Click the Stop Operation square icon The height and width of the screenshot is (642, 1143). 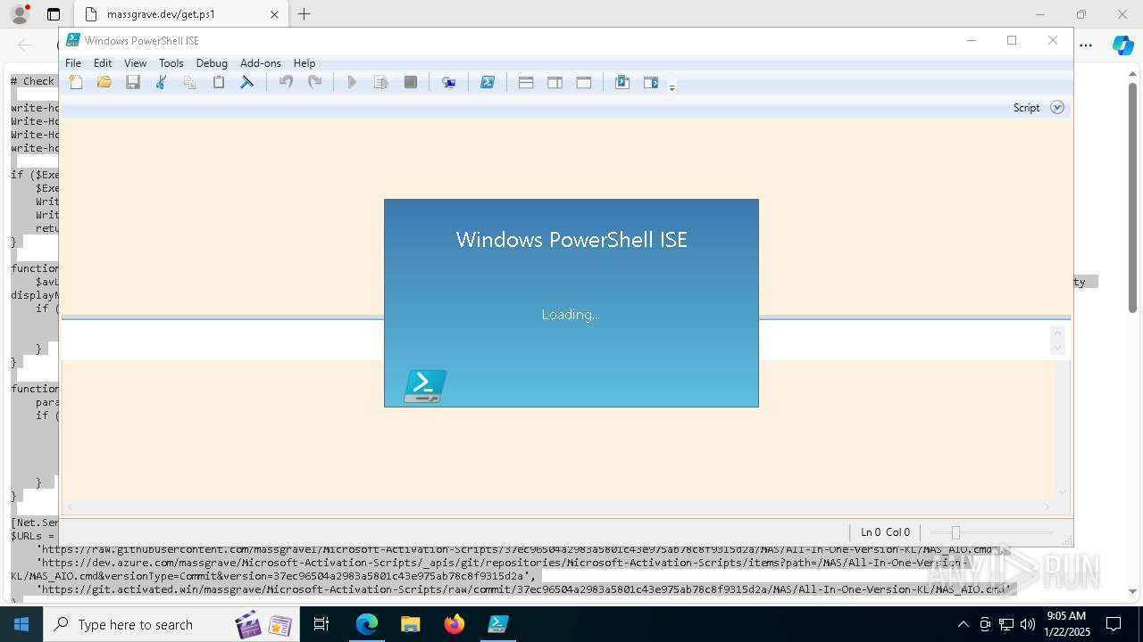click(411, 83)
